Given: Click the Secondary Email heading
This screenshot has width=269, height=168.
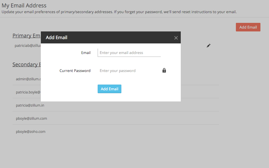Looking at the screenshot, I should 25,65.
